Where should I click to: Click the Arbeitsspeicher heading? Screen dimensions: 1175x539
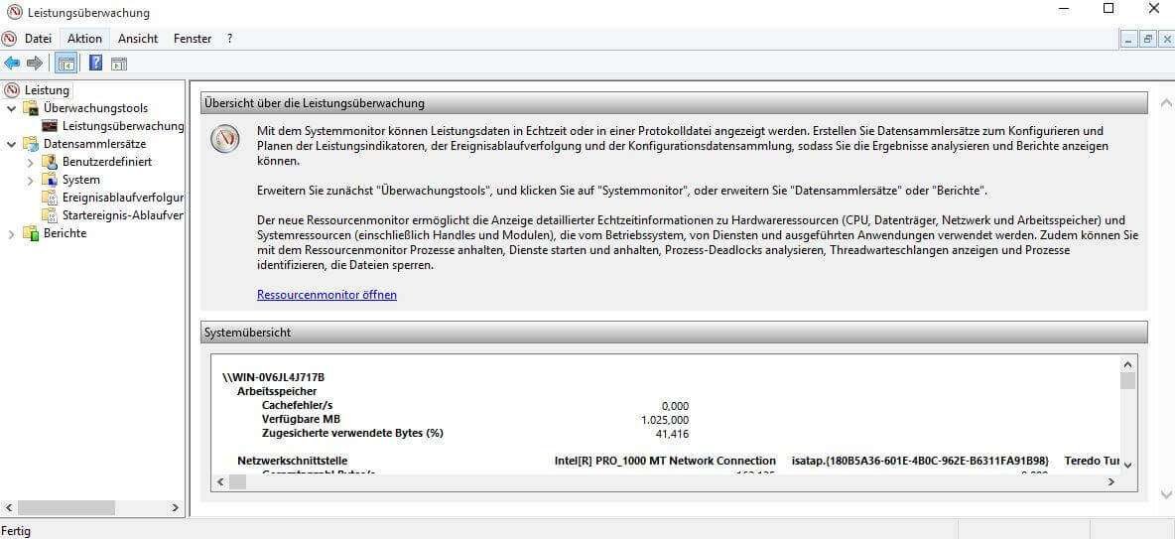277,390
